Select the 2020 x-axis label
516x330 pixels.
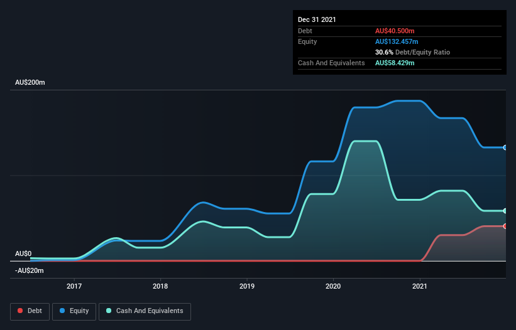[x=333, y=286]
